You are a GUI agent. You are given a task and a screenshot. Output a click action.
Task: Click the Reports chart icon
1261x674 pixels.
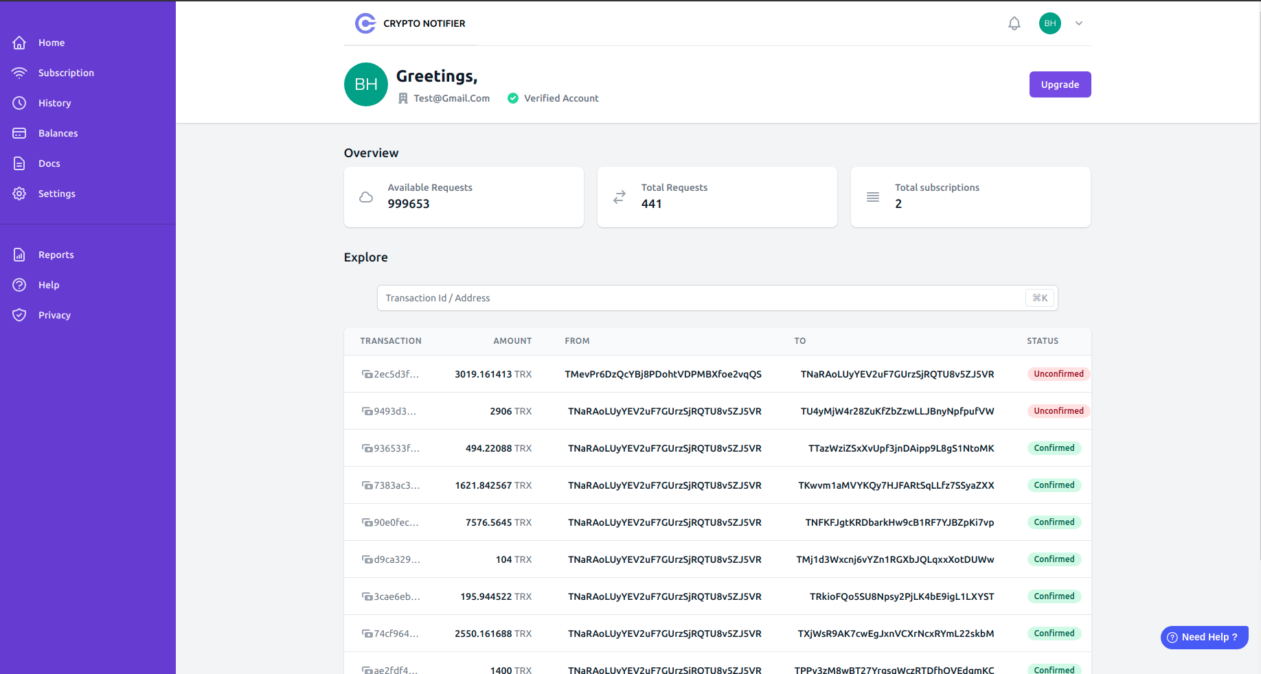19,255
